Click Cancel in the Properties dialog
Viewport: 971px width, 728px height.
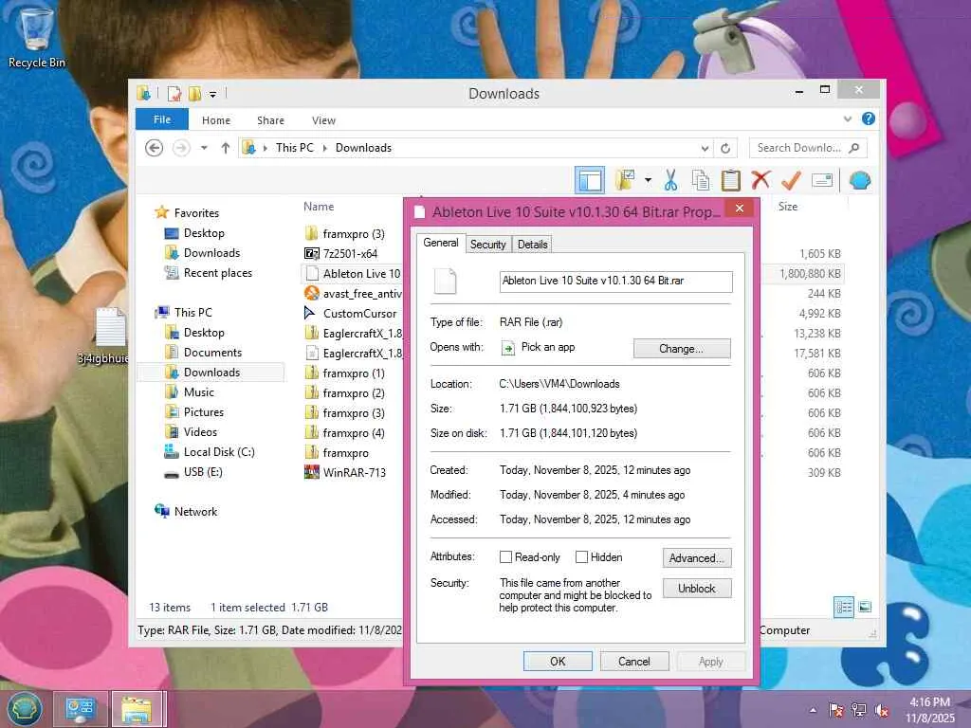pos(634,661)
